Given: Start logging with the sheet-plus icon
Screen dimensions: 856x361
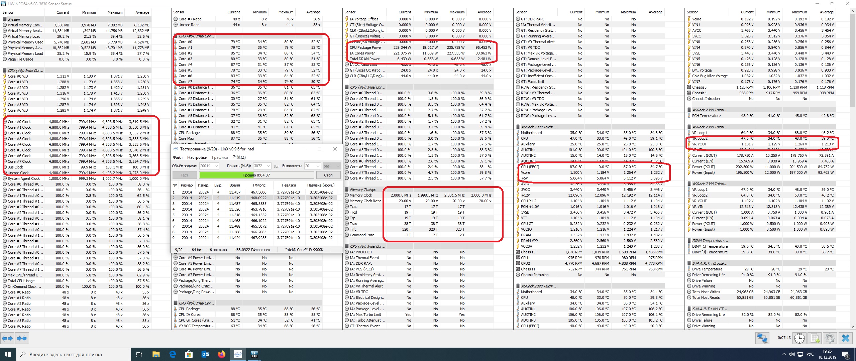Looking at the screenshot, I should point(815,338).
